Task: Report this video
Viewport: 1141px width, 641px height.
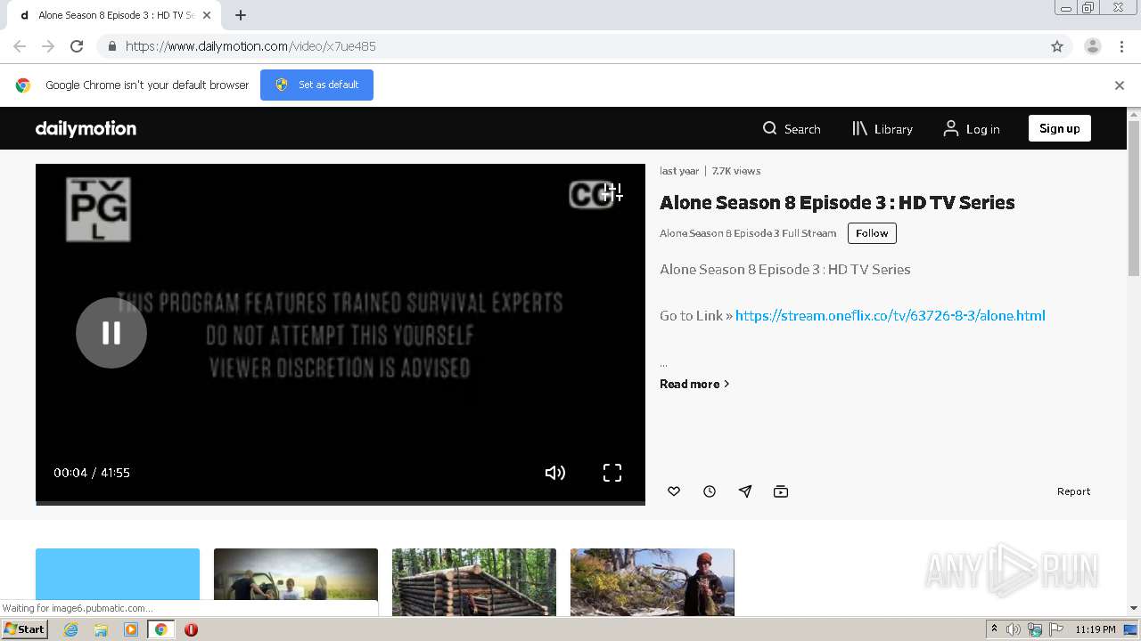Action: pos(1073,491)
